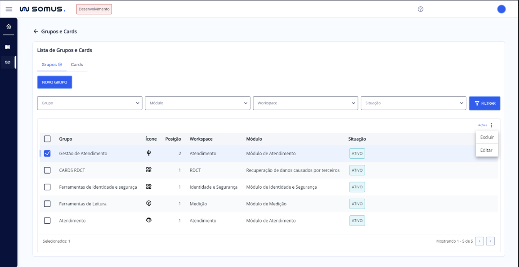Open the hamburger menu in top bar

[9, 9]
